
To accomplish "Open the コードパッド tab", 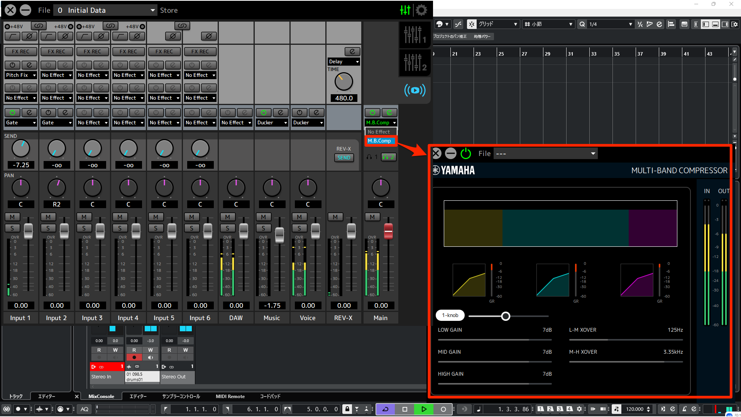I will pos(270,397).
